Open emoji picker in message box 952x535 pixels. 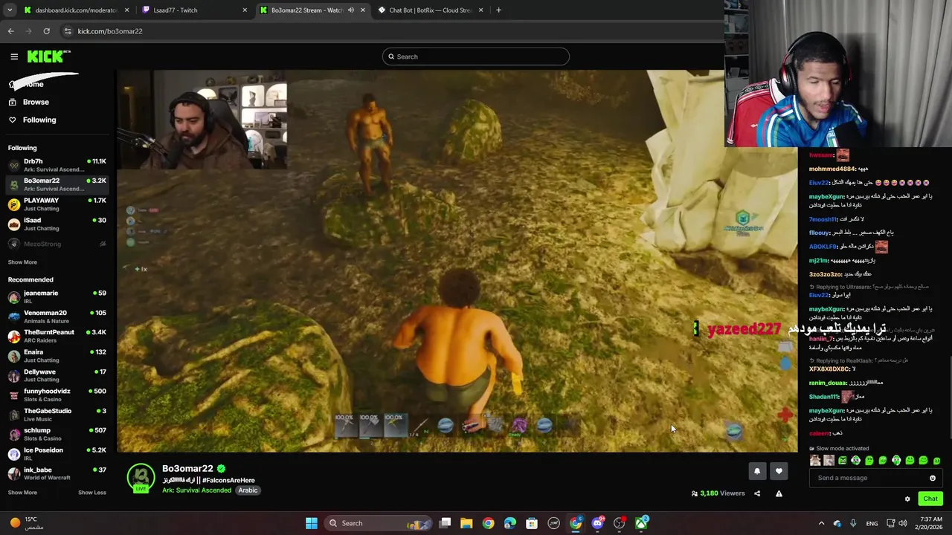(x=933, y=478)
